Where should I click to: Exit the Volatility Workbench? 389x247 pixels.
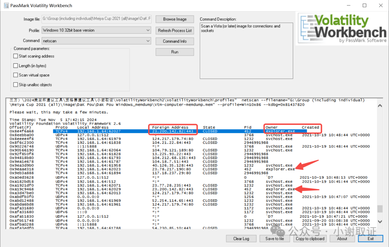(x=371, y=239)
